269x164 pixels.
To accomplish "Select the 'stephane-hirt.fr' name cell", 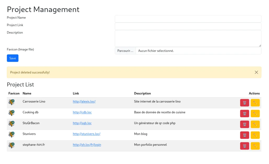I will click(x=34, y=145).
